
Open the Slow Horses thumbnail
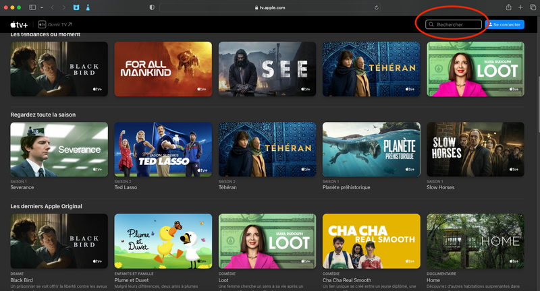[476, 150]
